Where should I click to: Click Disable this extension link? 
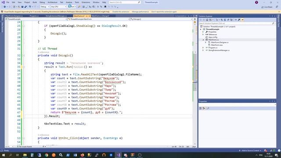[121, 12]
